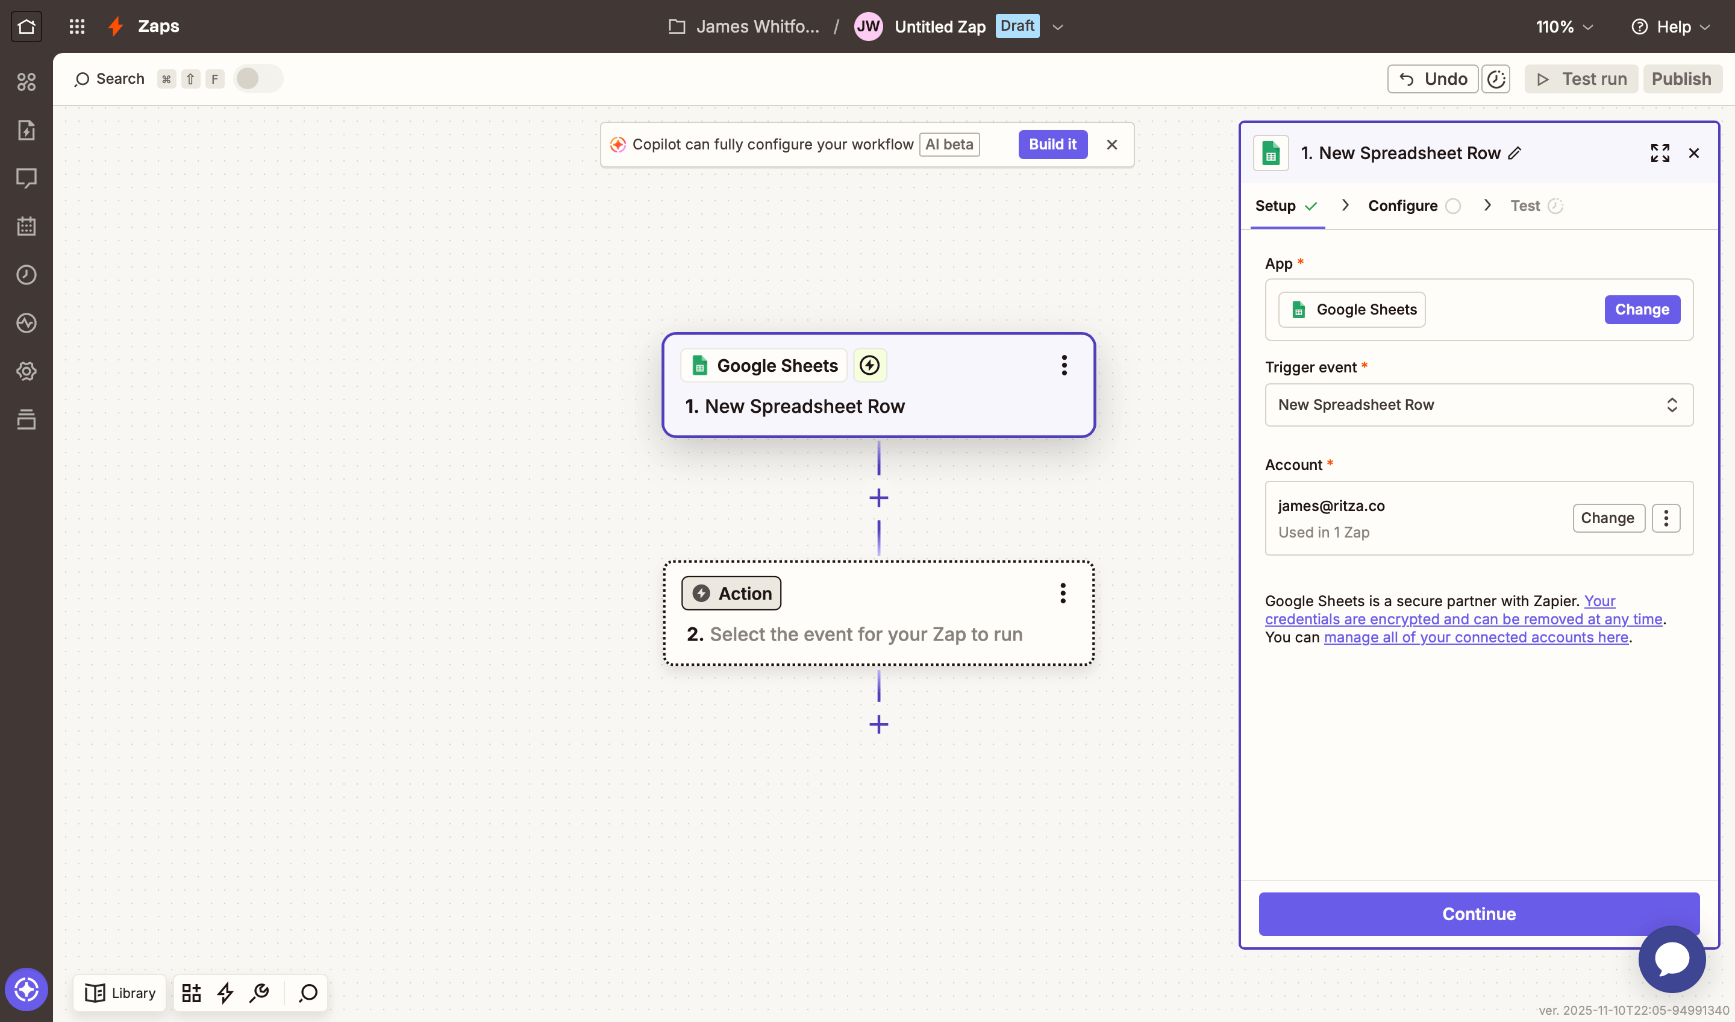The height and width of the screenshot is (1022, 1735).
Task: Add a step between trigger and action
Action: click(x=878, y=497)
